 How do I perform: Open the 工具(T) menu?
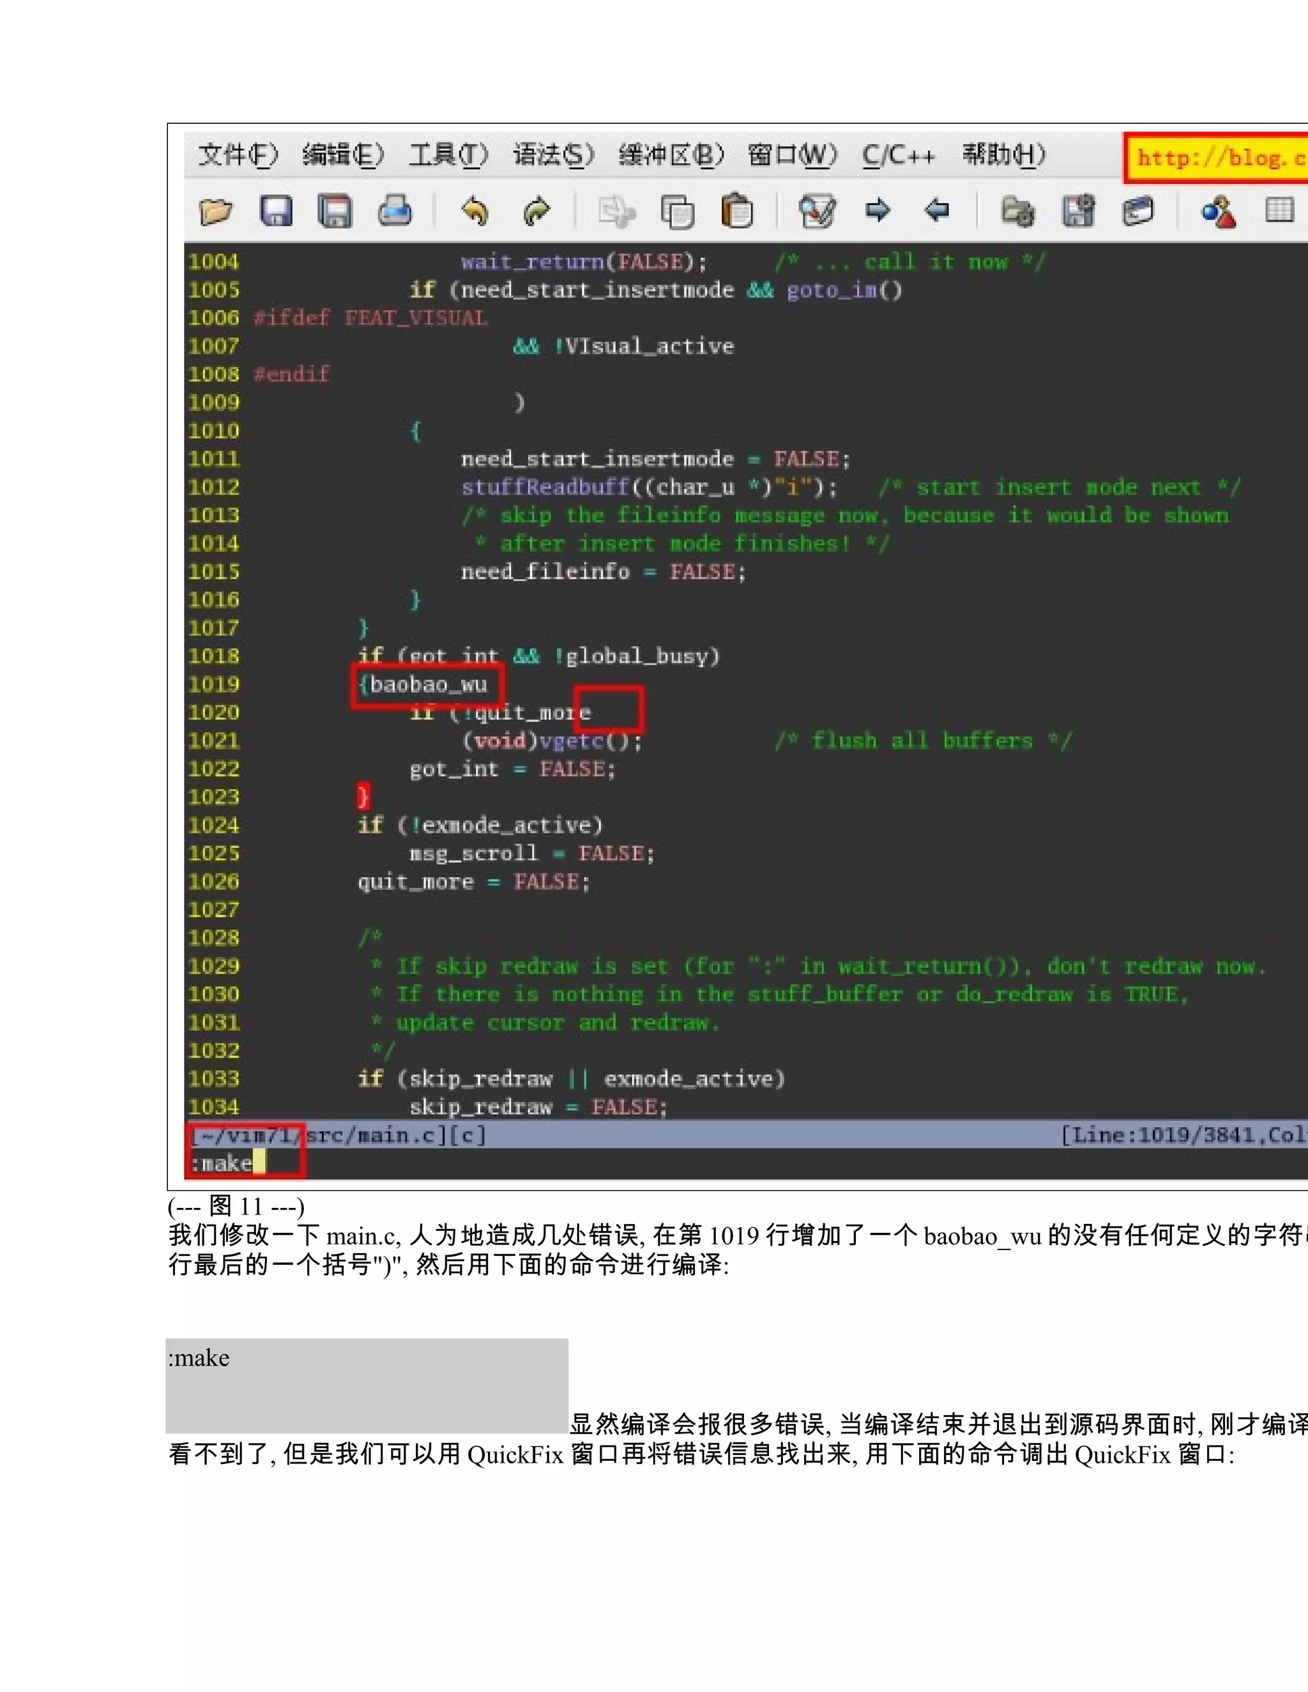[x=448, y=155]
